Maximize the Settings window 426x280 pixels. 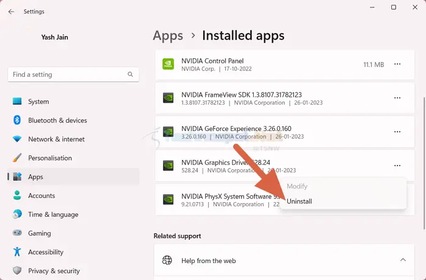pos(393,7)
